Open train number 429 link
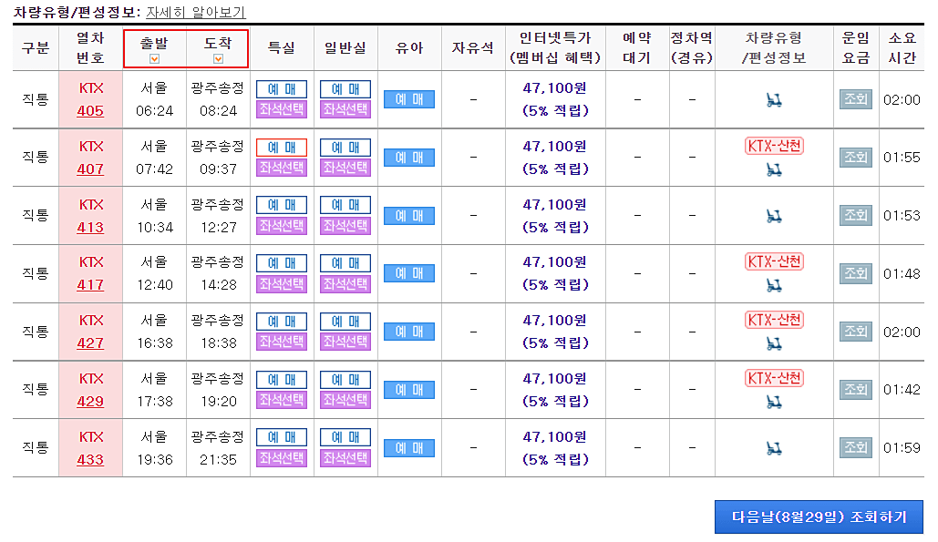Image resolution: width=938 pixels, height=542 pixels. tap(90, 402)
